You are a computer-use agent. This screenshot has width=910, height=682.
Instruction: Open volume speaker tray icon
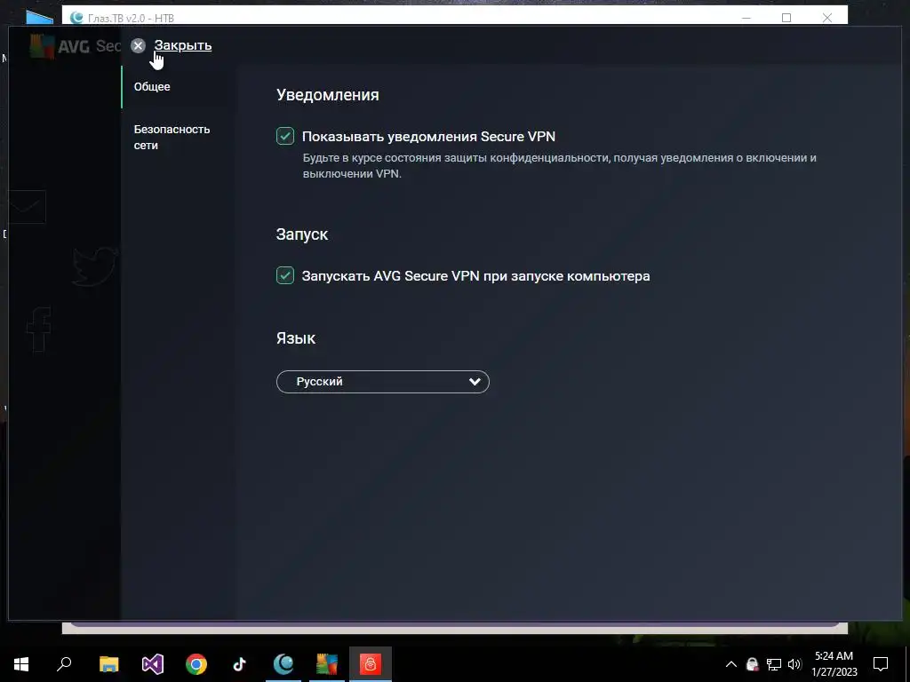794,664
